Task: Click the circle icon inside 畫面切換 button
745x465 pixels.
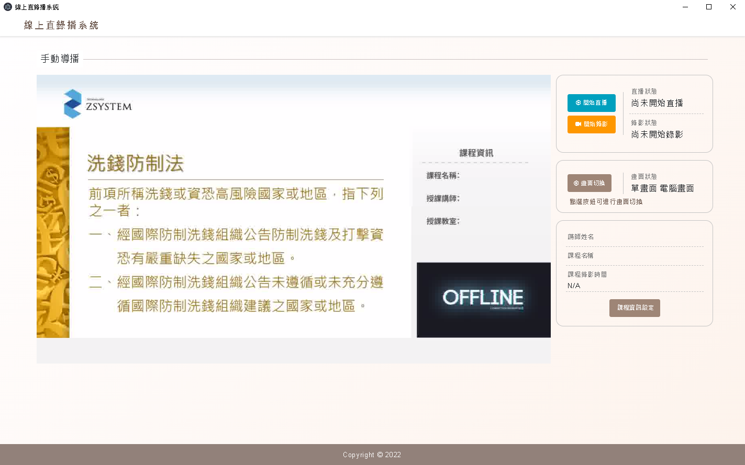Action: (x=576, y=183)
